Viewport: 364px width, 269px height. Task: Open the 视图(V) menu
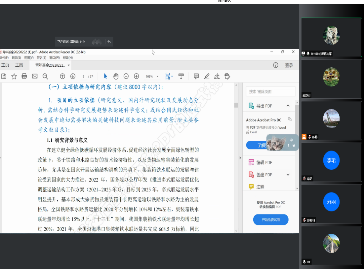click(29, 57)
